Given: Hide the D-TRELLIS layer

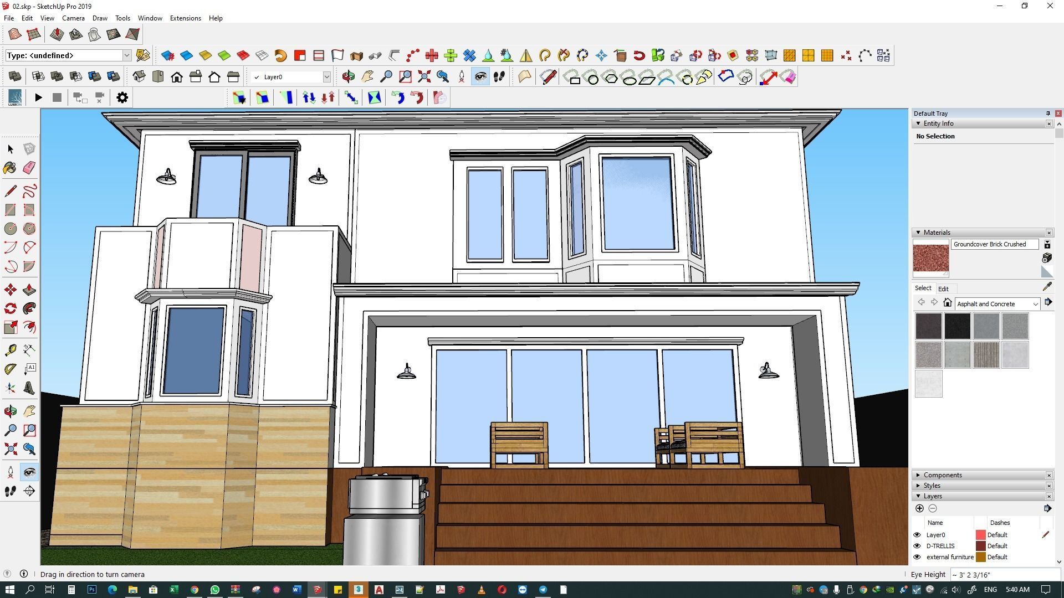Looking at the screenshot, I should [917, 546].
